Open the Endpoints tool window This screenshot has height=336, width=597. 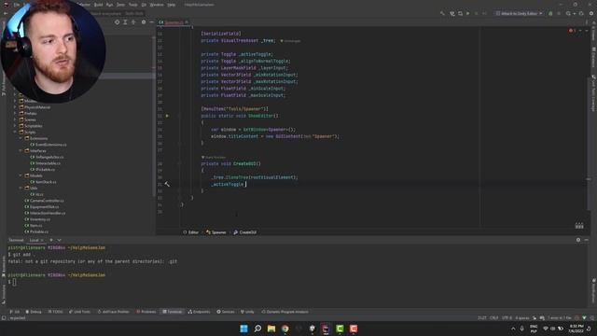199,312
